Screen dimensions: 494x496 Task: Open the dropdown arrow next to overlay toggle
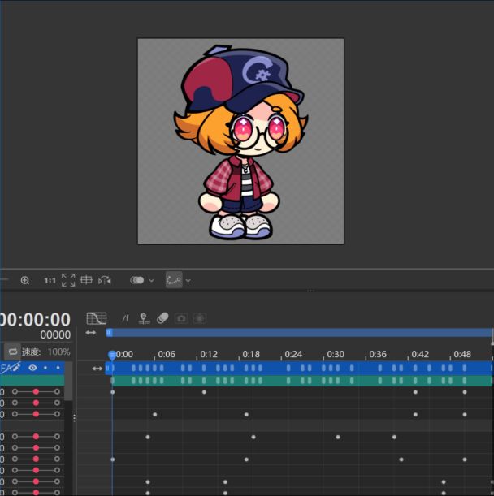click(x=151, y=280)
